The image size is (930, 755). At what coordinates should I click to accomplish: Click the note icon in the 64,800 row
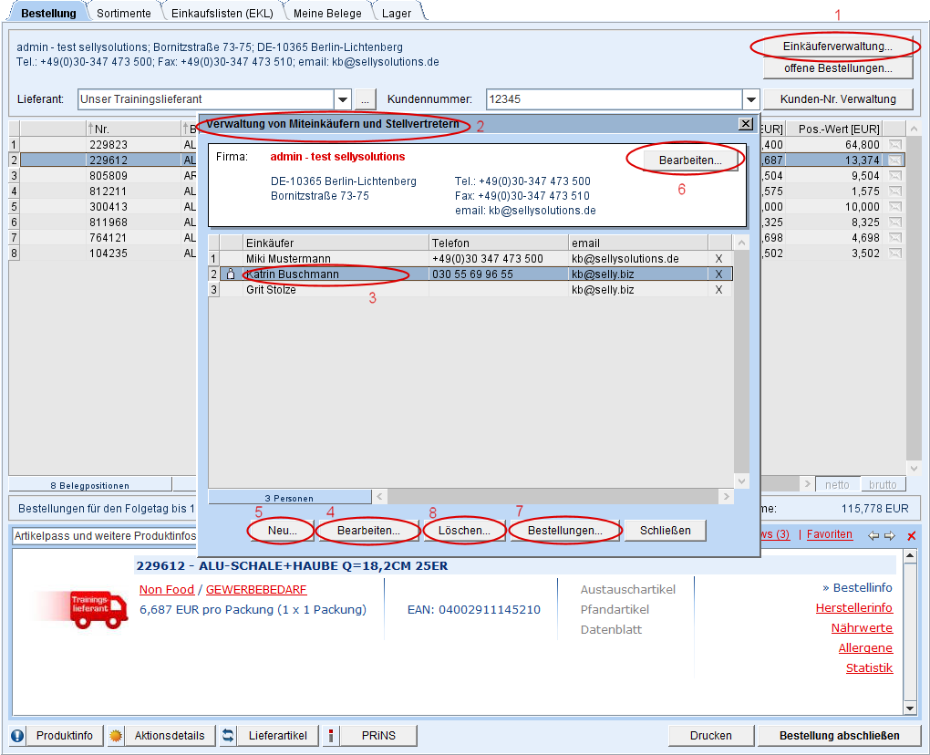(894, 145)
